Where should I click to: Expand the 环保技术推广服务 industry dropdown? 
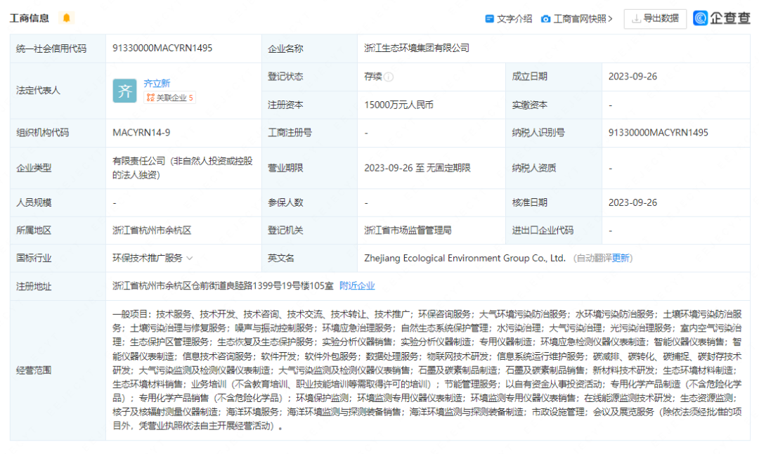pos(190,258)
